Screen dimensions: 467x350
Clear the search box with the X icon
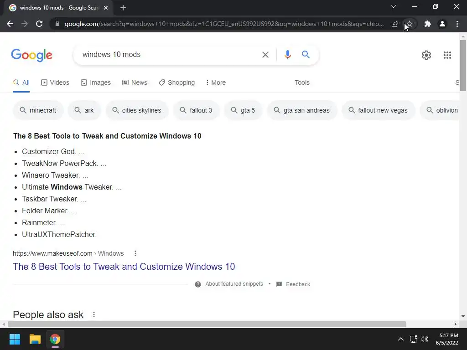265,55
